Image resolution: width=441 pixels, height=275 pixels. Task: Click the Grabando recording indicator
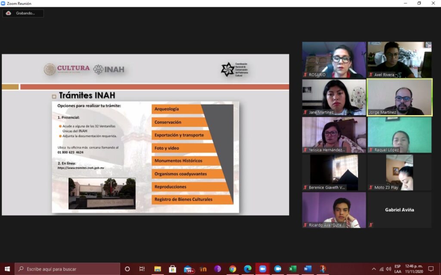23,13
